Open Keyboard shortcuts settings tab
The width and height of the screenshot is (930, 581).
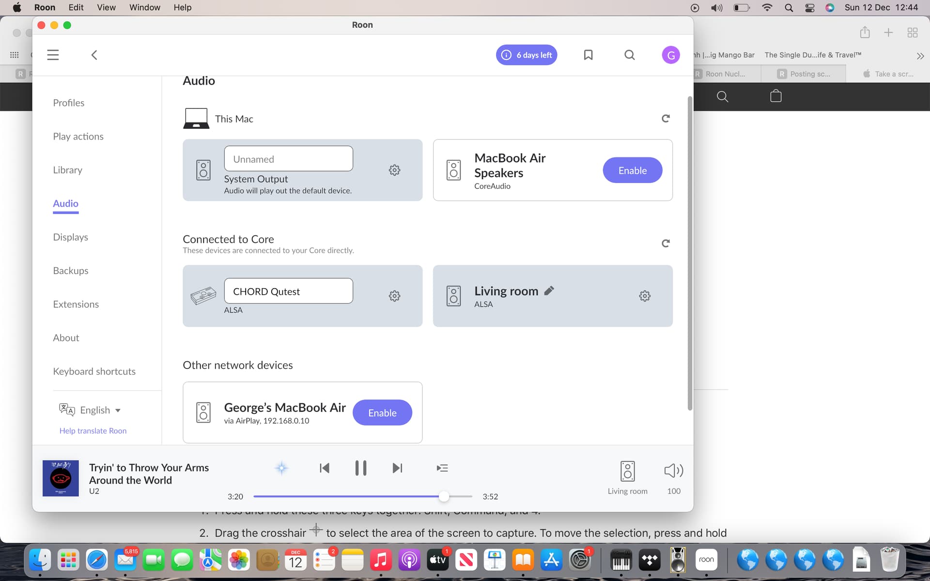click(94, 371)
